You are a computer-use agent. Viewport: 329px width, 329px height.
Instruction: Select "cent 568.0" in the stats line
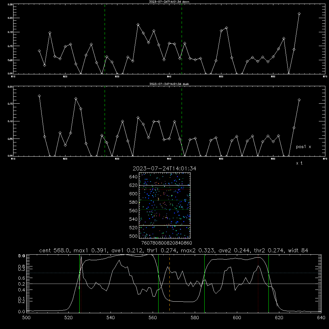[54, 250]
